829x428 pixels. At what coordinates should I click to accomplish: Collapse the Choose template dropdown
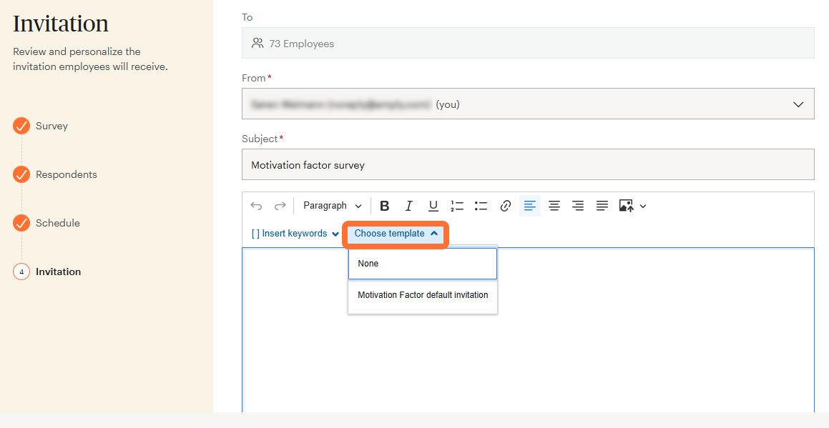point(396,234)
